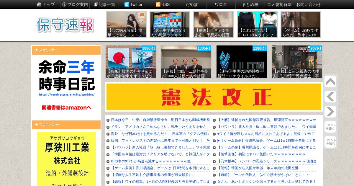Open 【大麻】逮捕された国母和宏被告 headline
The height and width of the screenshot is (186, 354).
(266, 120)
